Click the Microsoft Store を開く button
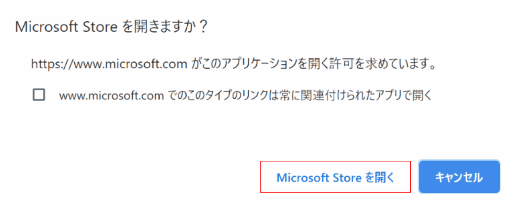 coord(335,177)
